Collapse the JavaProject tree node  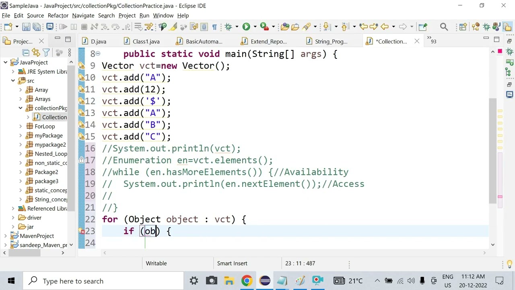coord(5,62)
